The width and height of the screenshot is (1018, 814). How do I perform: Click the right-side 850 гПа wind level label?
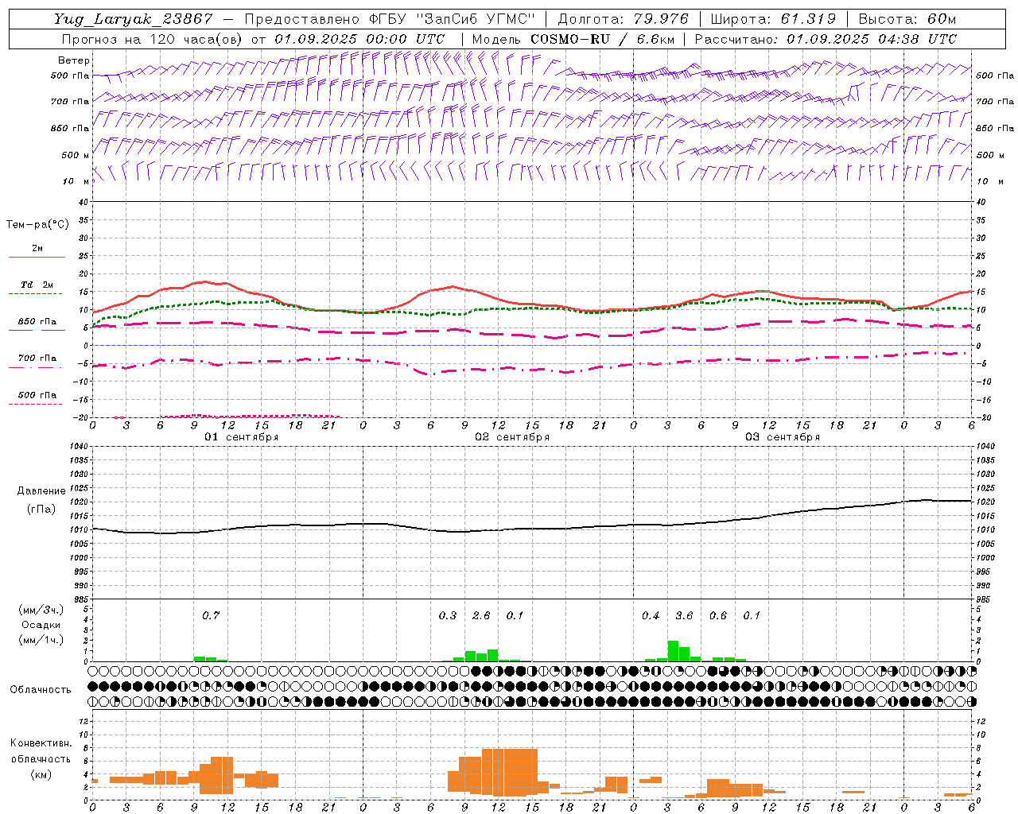(995, 128)
